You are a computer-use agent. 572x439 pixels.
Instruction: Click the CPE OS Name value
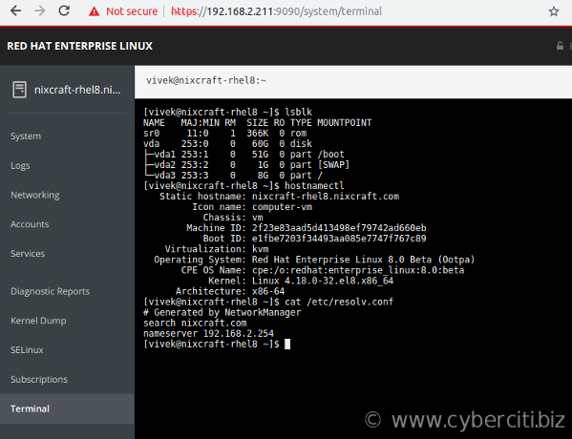(x=358, y=270)
